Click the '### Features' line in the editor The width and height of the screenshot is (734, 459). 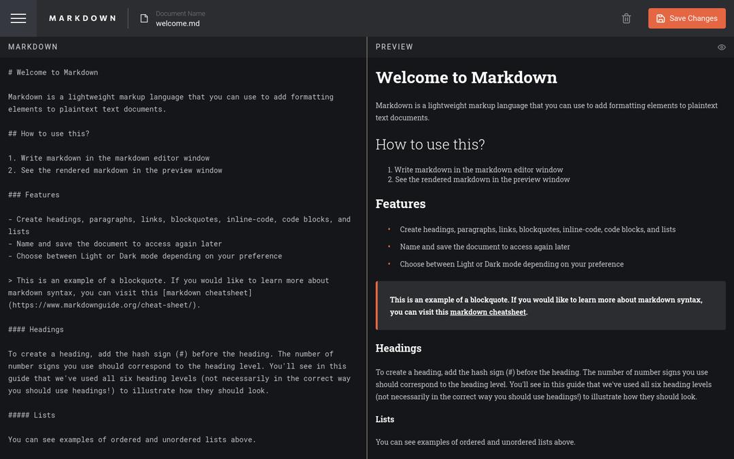(x=34, y=194)
